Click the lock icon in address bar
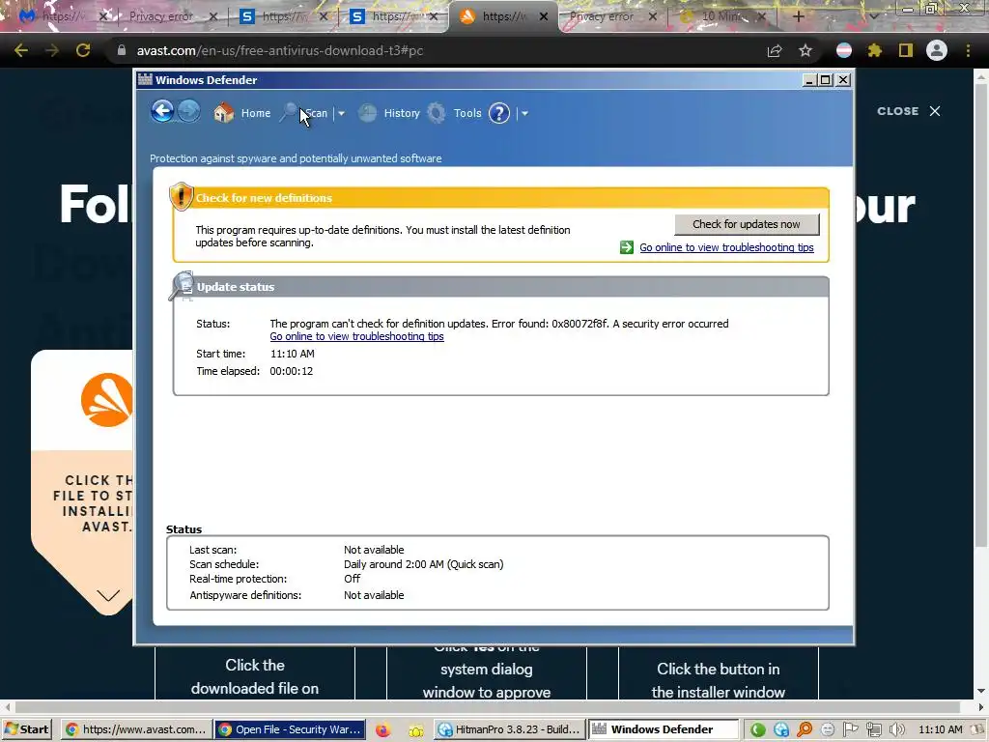This screenshot has height=742, width=989. (122, 50)
